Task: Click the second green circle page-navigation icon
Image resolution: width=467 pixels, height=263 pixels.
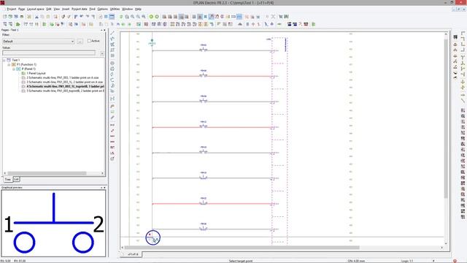Action: [x=157, y=17]
